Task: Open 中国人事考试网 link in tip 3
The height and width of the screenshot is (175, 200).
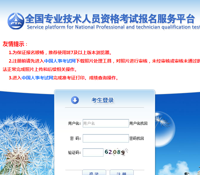Action: [37, 78]
